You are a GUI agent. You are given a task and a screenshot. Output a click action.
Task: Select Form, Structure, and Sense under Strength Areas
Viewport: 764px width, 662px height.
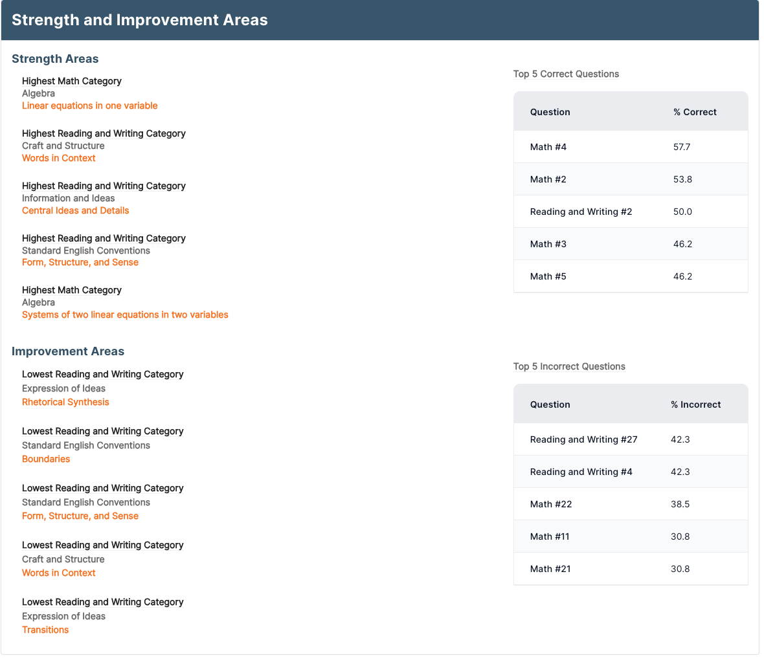point(80,262)
